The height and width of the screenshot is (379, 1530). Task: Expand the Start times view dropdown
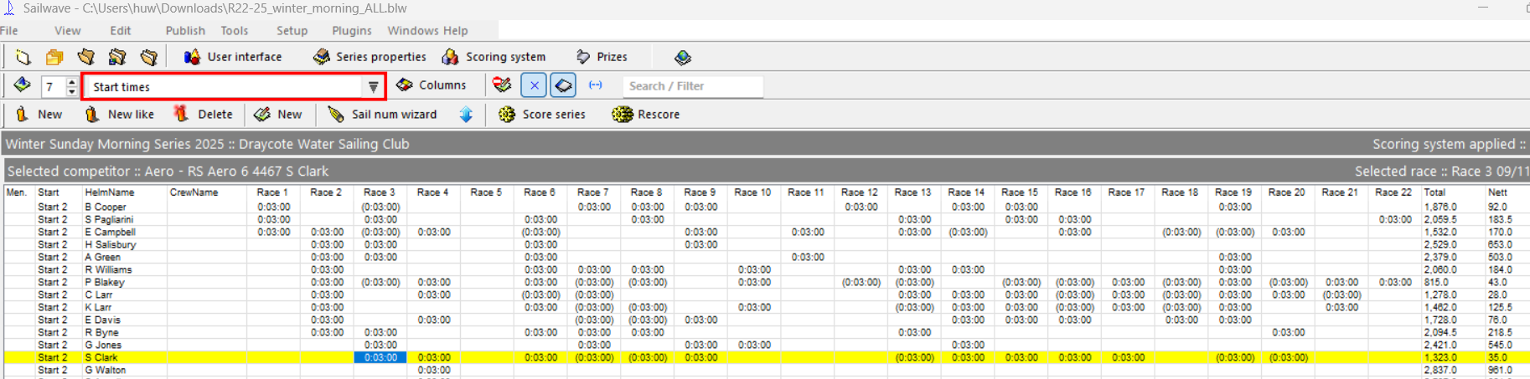tap(373, 87)
